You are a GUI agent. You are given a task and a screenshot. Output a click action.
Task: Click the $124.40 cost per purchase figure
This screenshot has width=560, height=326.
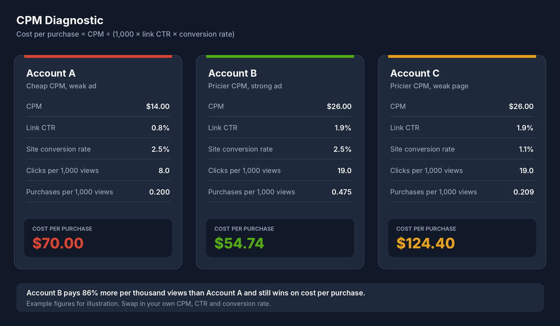pos(426,243)
